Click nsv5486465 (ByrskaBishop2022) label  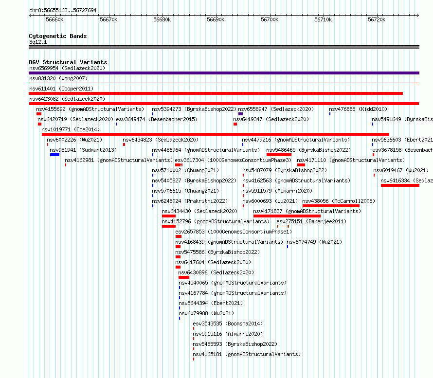pyautogui.click(x=308, y=150)
